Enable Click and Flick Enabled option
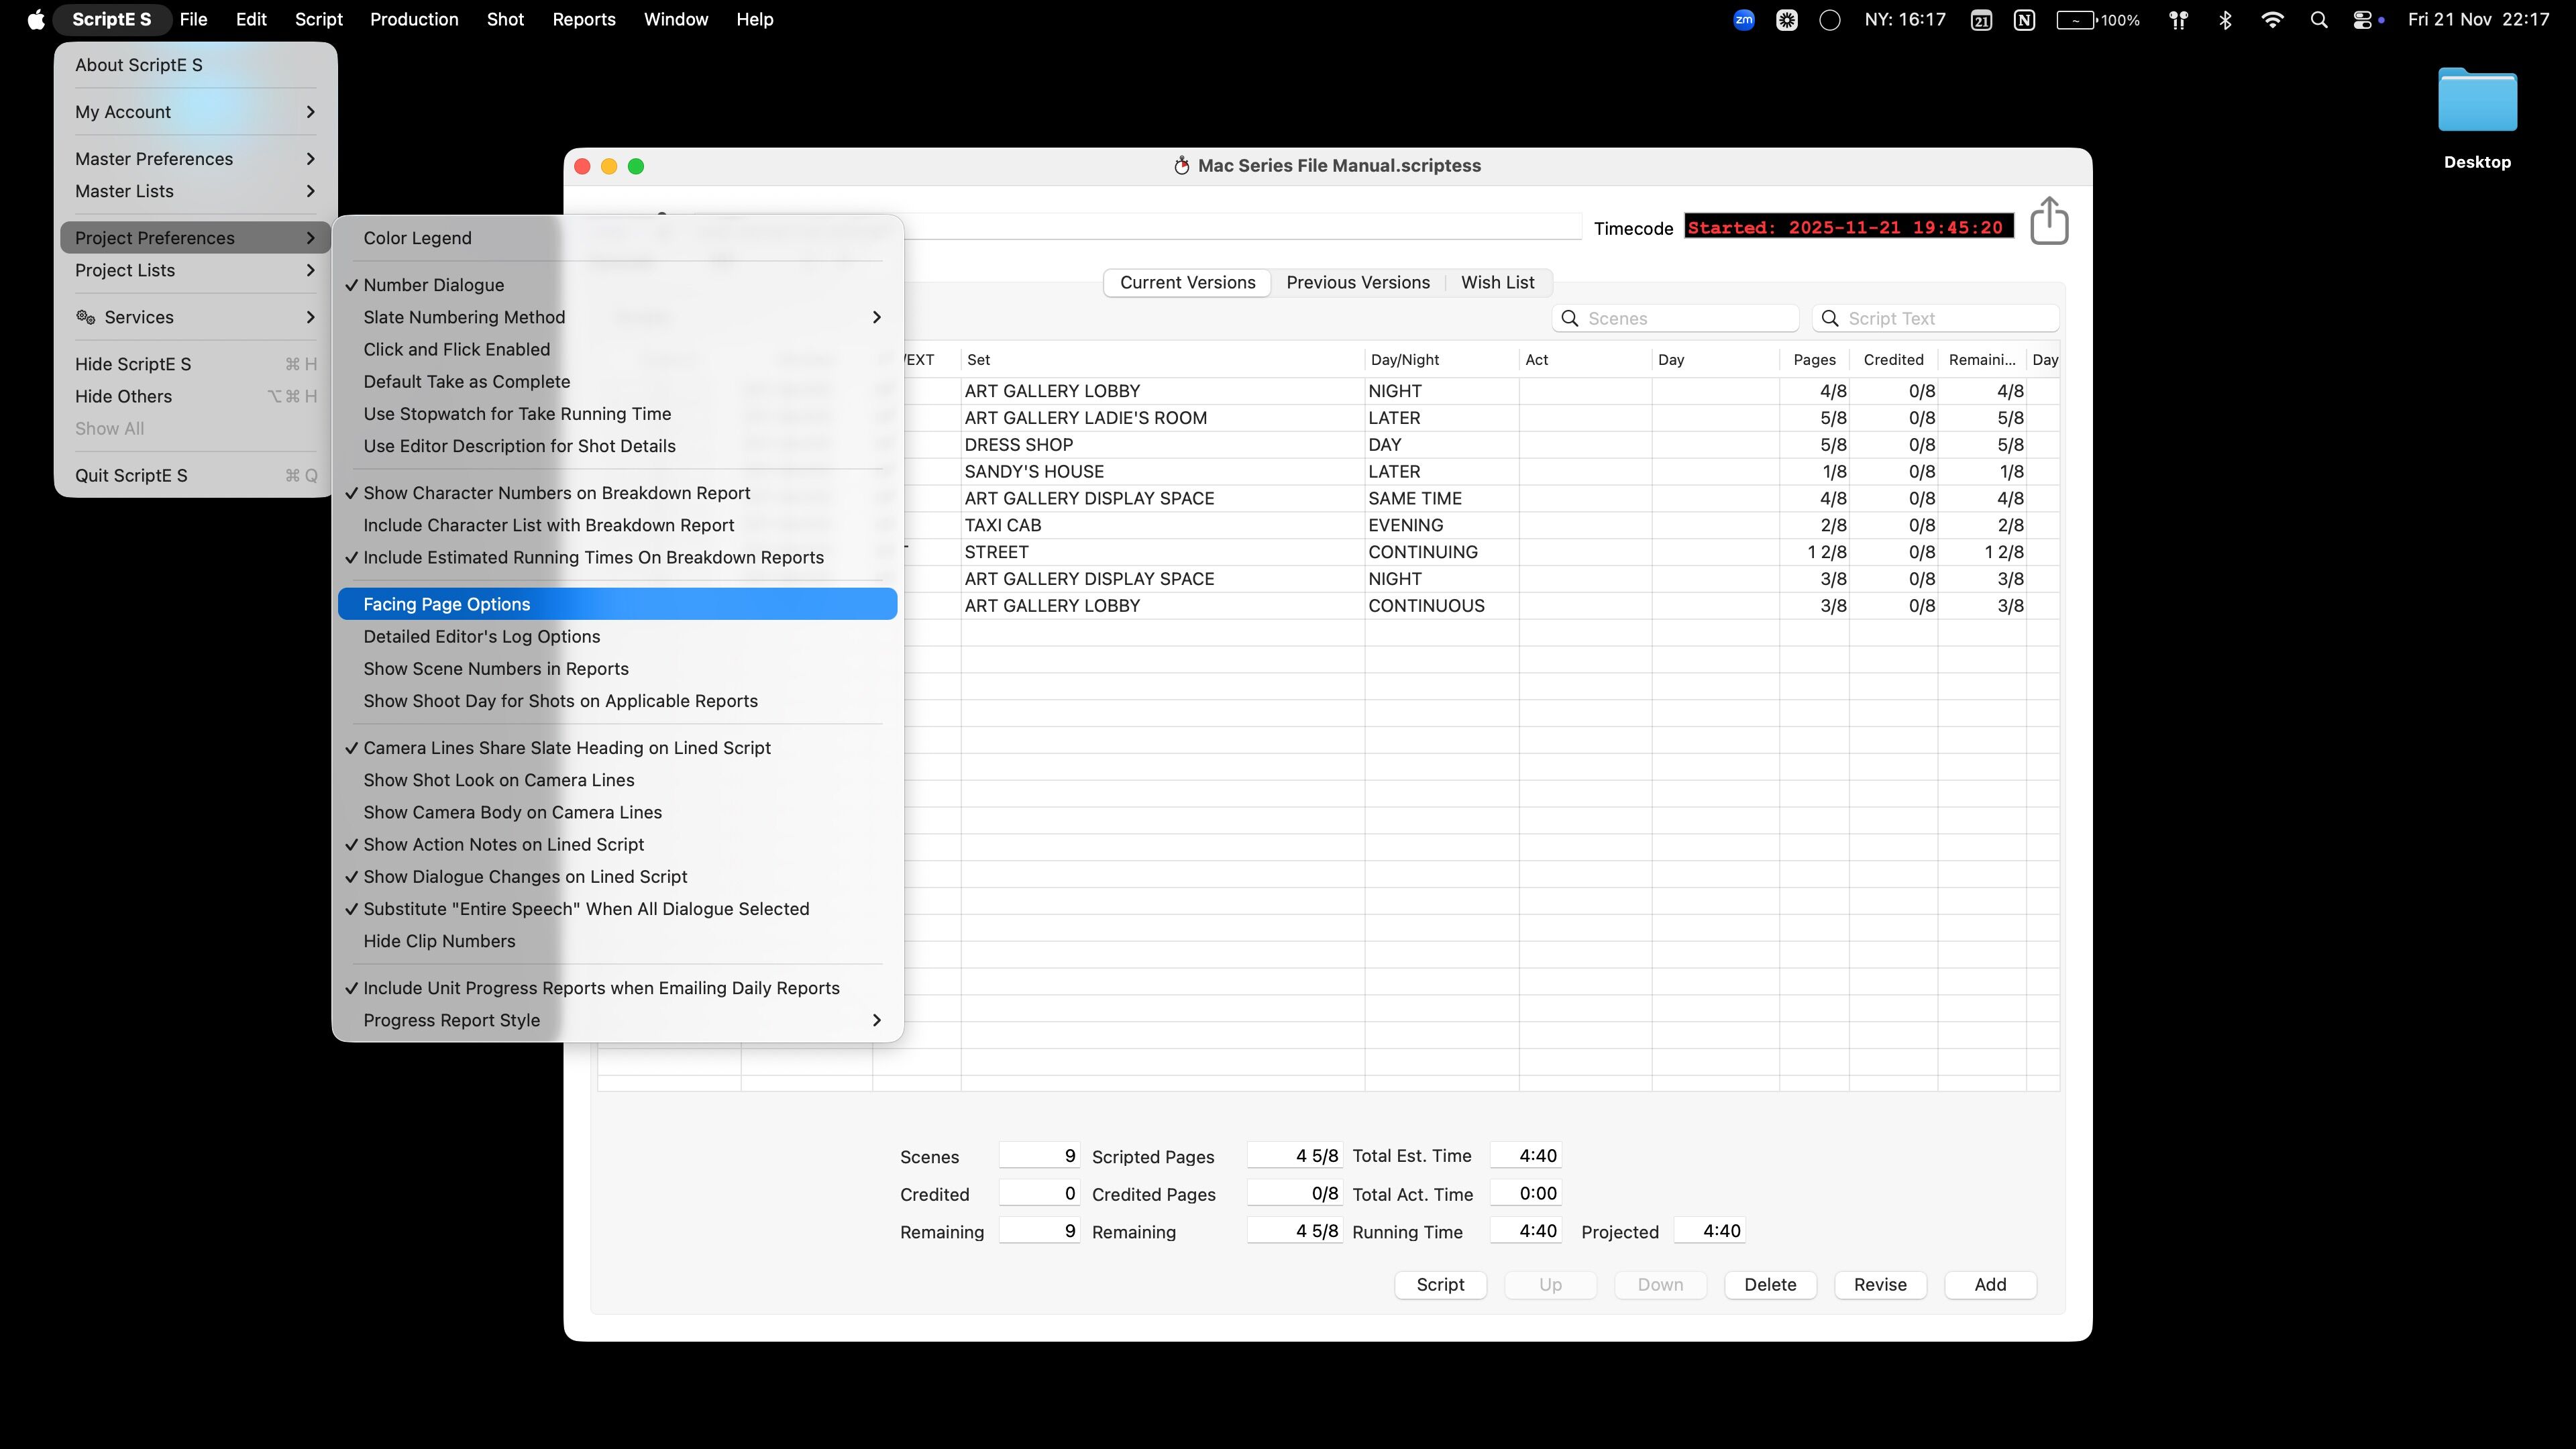The height and width of the screenshot is (1449, 2576). tap(456, 349)
